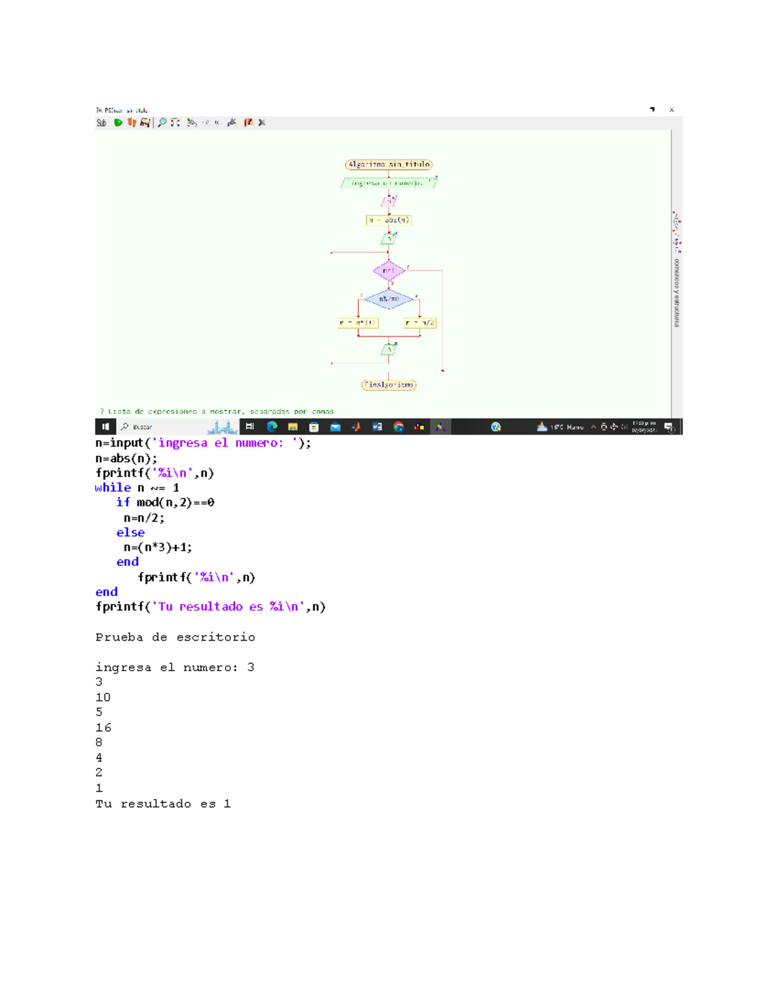
Task: Expand hidden icons in the system tray
Action: tap(593, 427)
